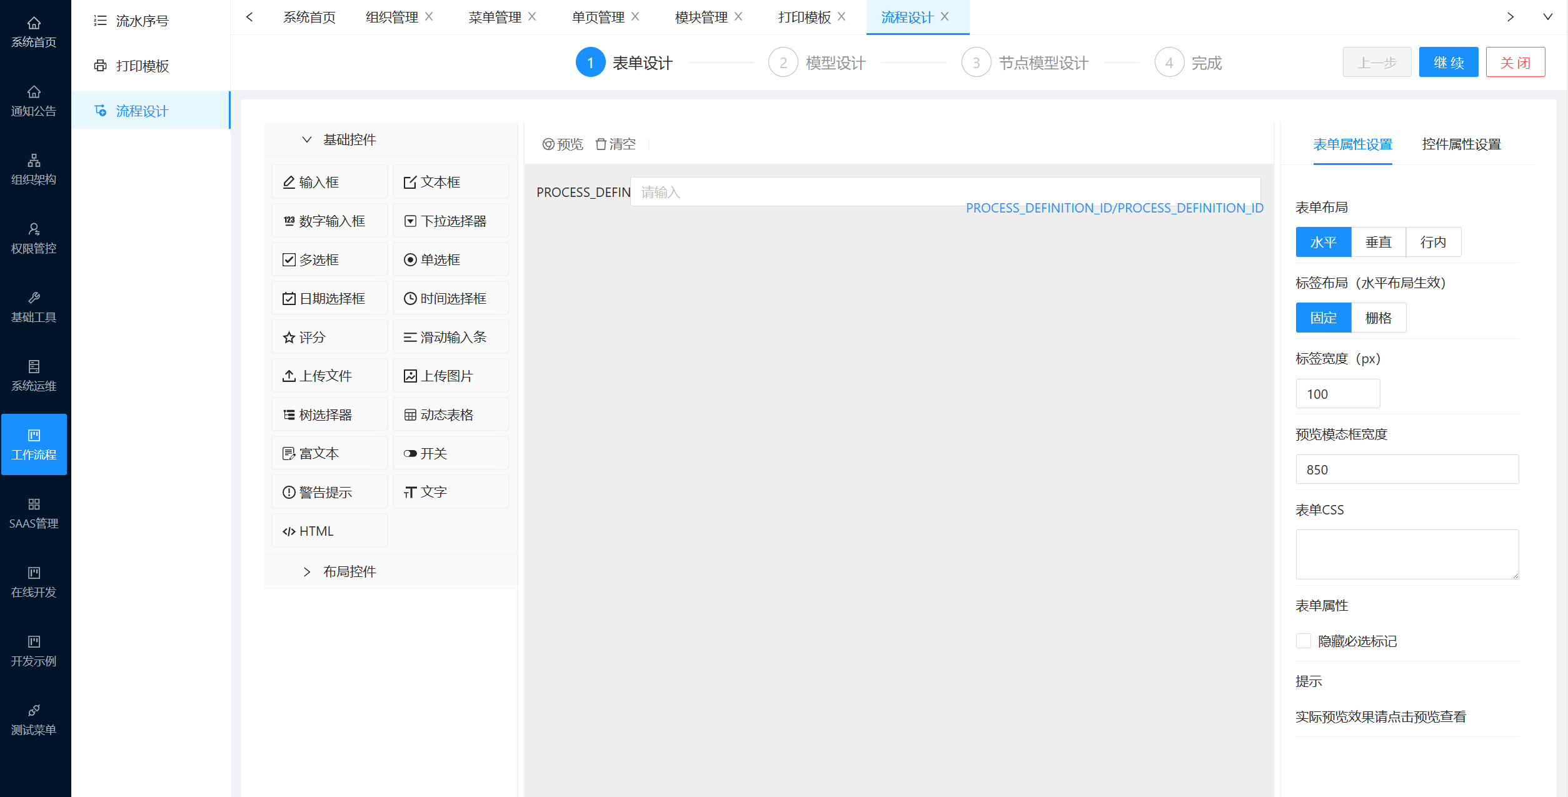Open 系统运维 in the sidebar
This screenshot has height=797, width=1568.
click(34, 376)
